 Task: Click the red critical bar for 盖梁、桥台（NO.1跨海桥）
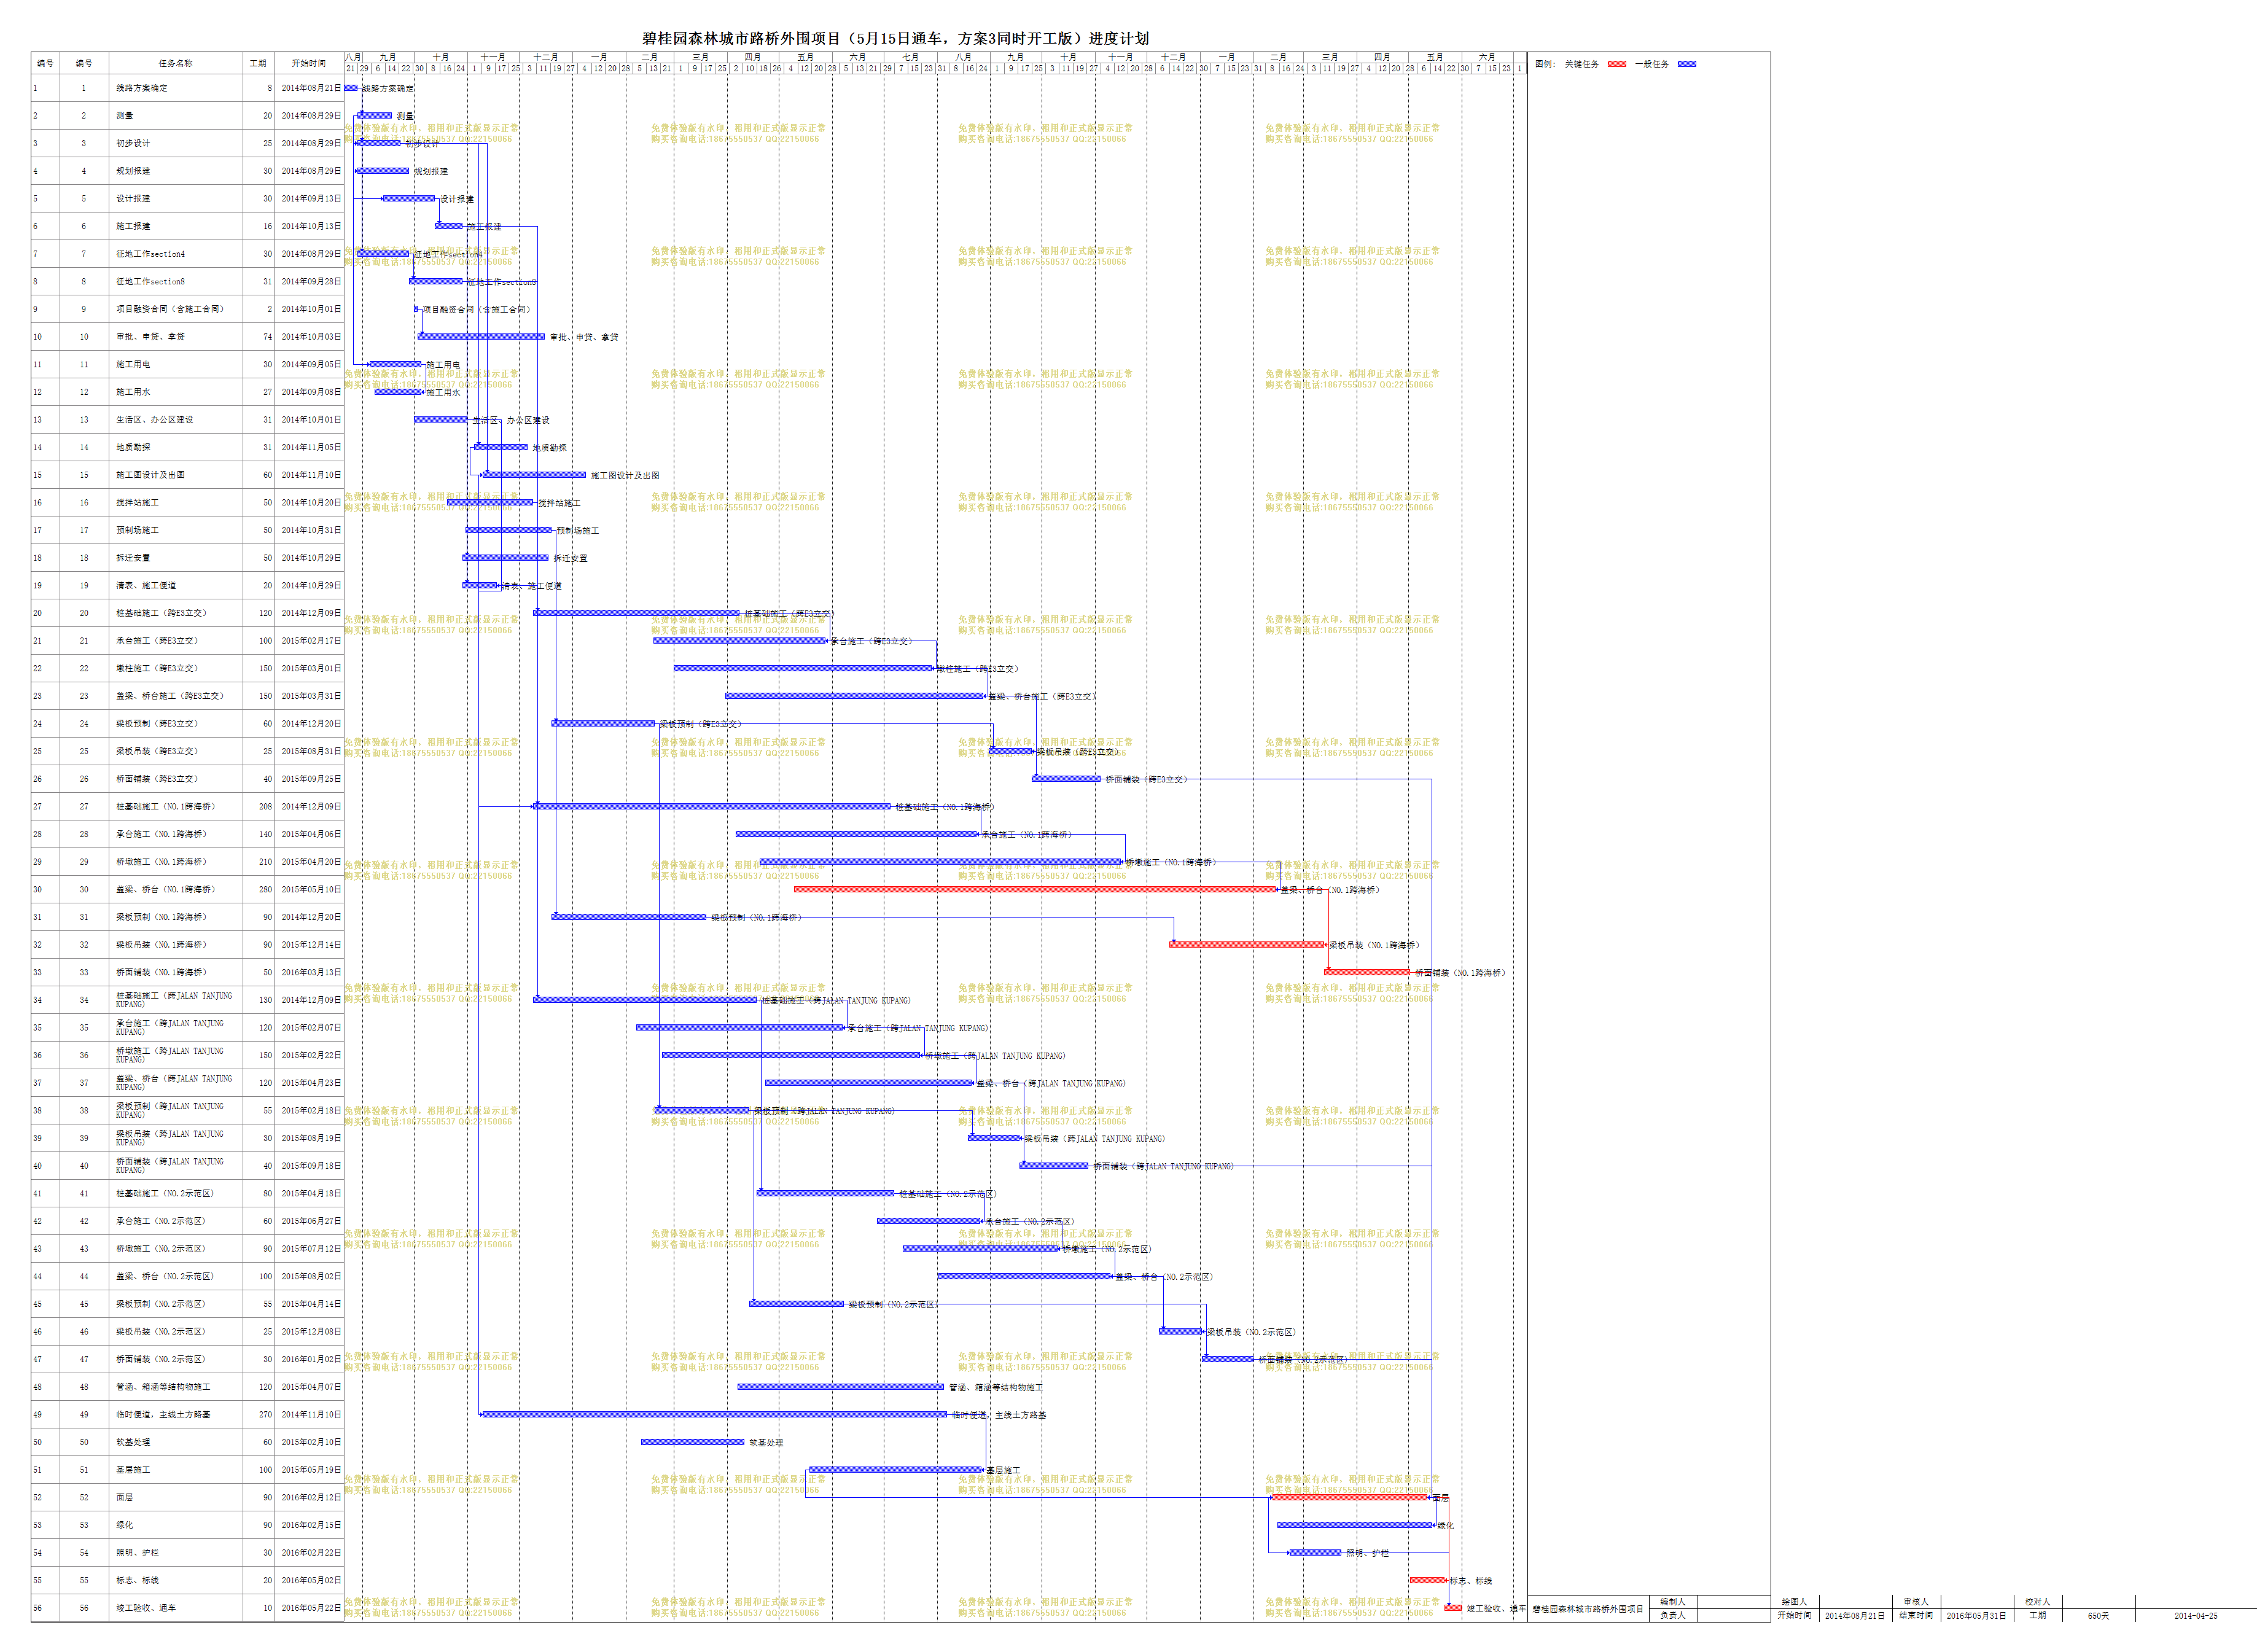tap(1035, 889)
